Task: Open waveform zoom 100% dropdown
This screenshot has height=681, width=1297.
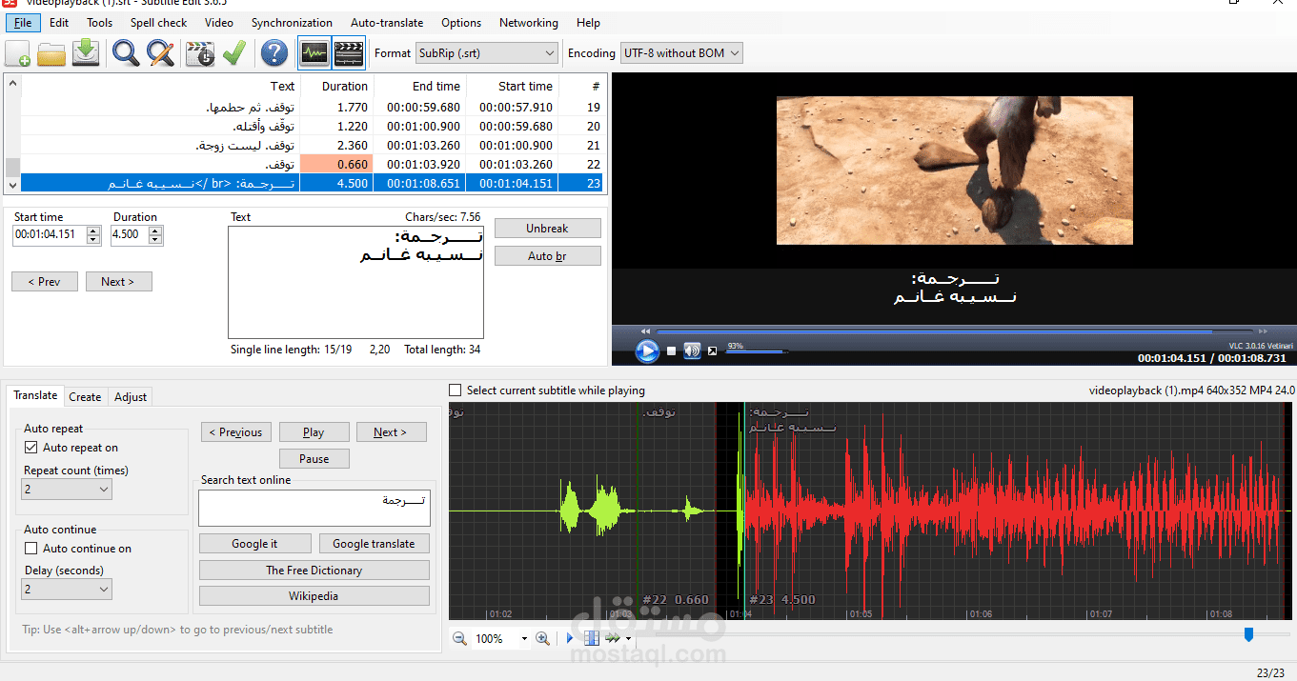Action: pos(522,639)
